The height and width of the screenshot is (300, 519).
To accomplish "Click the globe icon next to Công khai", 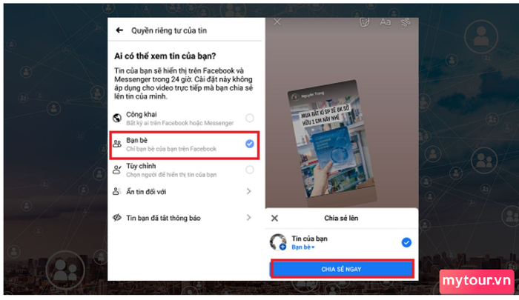I will [117, 118].
